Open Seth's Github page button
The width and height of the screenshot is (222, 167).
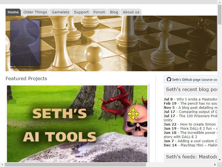tap(191, 79)
